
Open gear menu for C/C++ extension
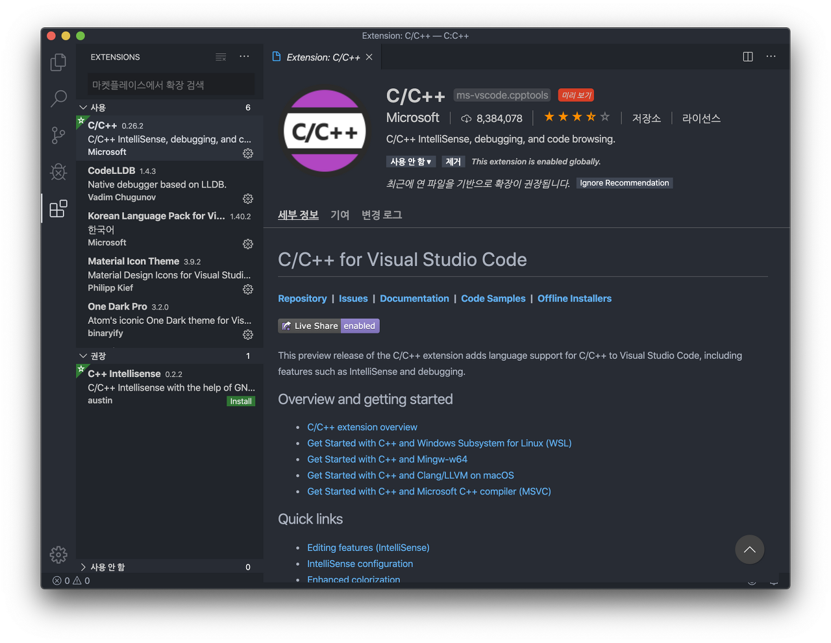(248, 153)
